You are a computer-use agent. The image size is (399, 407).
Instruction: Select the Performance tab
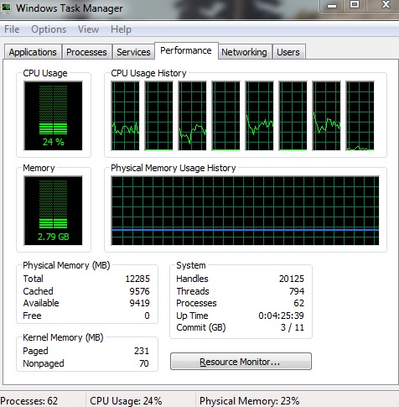(x=186, y=50)
